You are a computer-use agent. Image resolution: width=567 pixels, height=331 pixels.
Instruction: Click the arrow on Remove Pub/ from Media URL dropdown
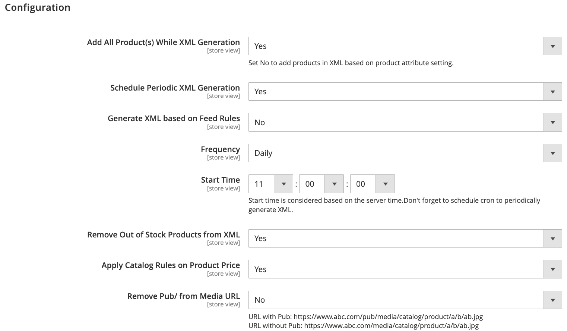click(552, 300)
